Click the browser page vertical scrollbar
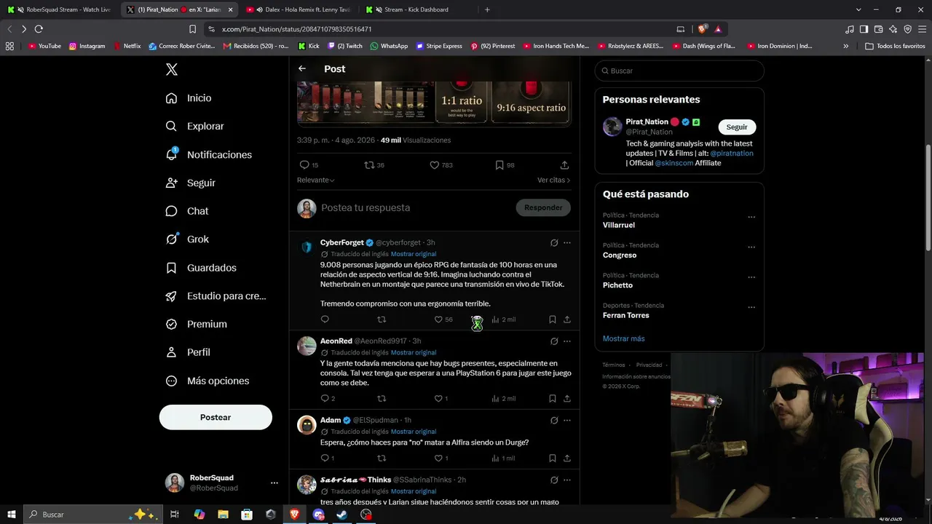Image resolution: width=932 pixels, height=524 pixels. pos(928,198)
